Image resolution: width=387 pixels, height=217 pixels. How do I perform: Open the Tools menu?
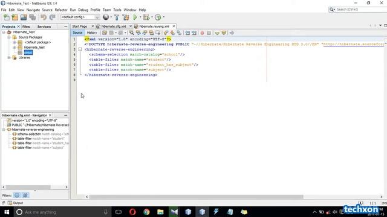(x=117, y=10)
